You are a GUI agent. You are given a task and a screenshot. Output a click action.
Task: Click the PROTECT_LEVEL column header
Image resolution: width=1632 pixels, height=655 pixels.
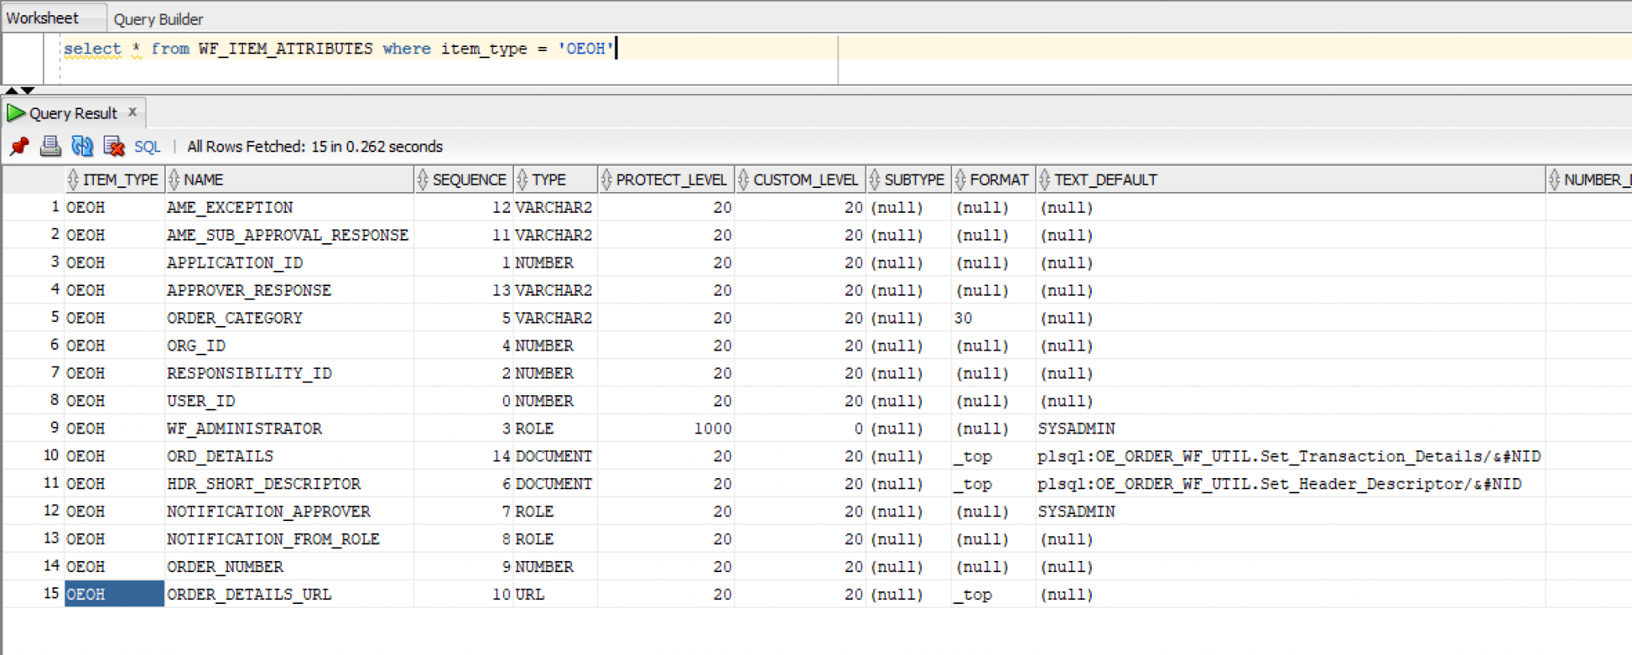[x=666, y=180]
